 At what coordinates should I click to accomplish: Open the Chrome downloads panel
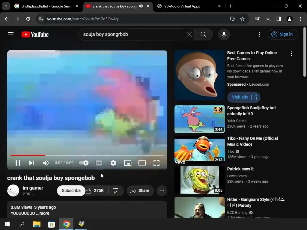[x=268, y=19]
